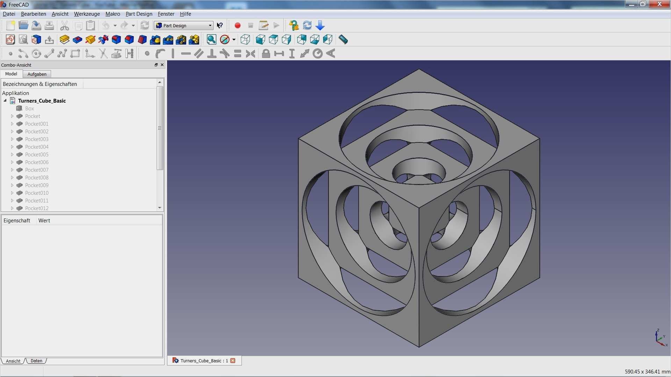Select the Pocket tool in toolbar
The image size is (671, 377).
tap(77, 39)
